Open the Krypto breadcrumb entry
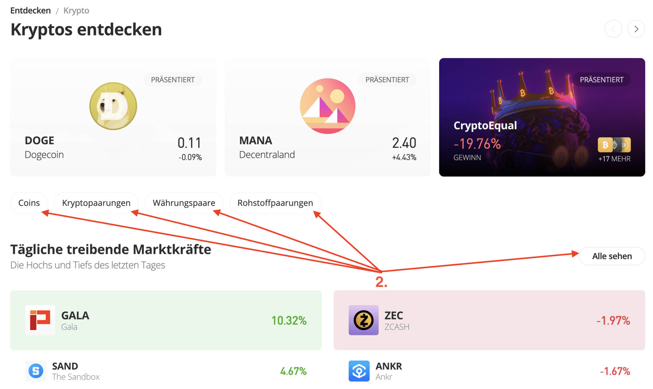 (76, 10)
